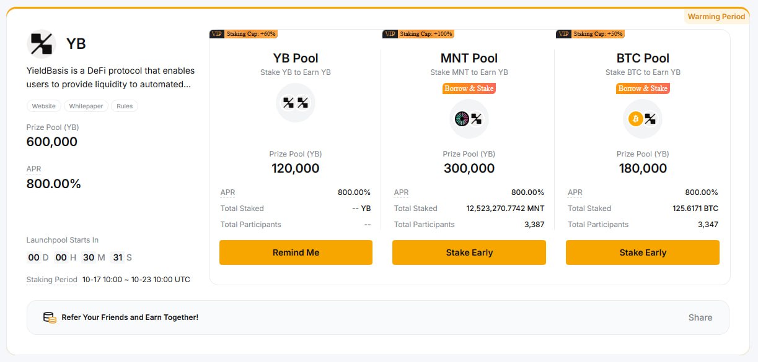Click the MNT Pool token pair icon

469,119
